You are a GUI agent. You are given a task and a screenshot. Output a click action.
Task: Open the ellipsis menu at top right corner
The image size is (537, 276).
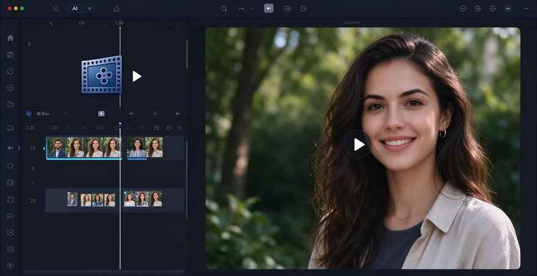point(526,9)
